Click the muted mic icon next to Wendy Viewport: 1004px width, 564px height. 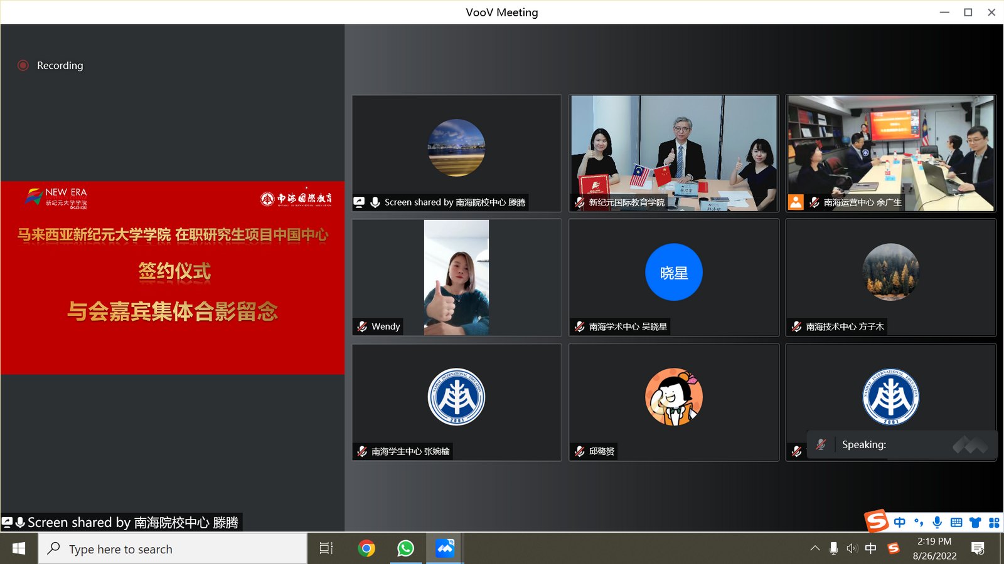point(362,326)
